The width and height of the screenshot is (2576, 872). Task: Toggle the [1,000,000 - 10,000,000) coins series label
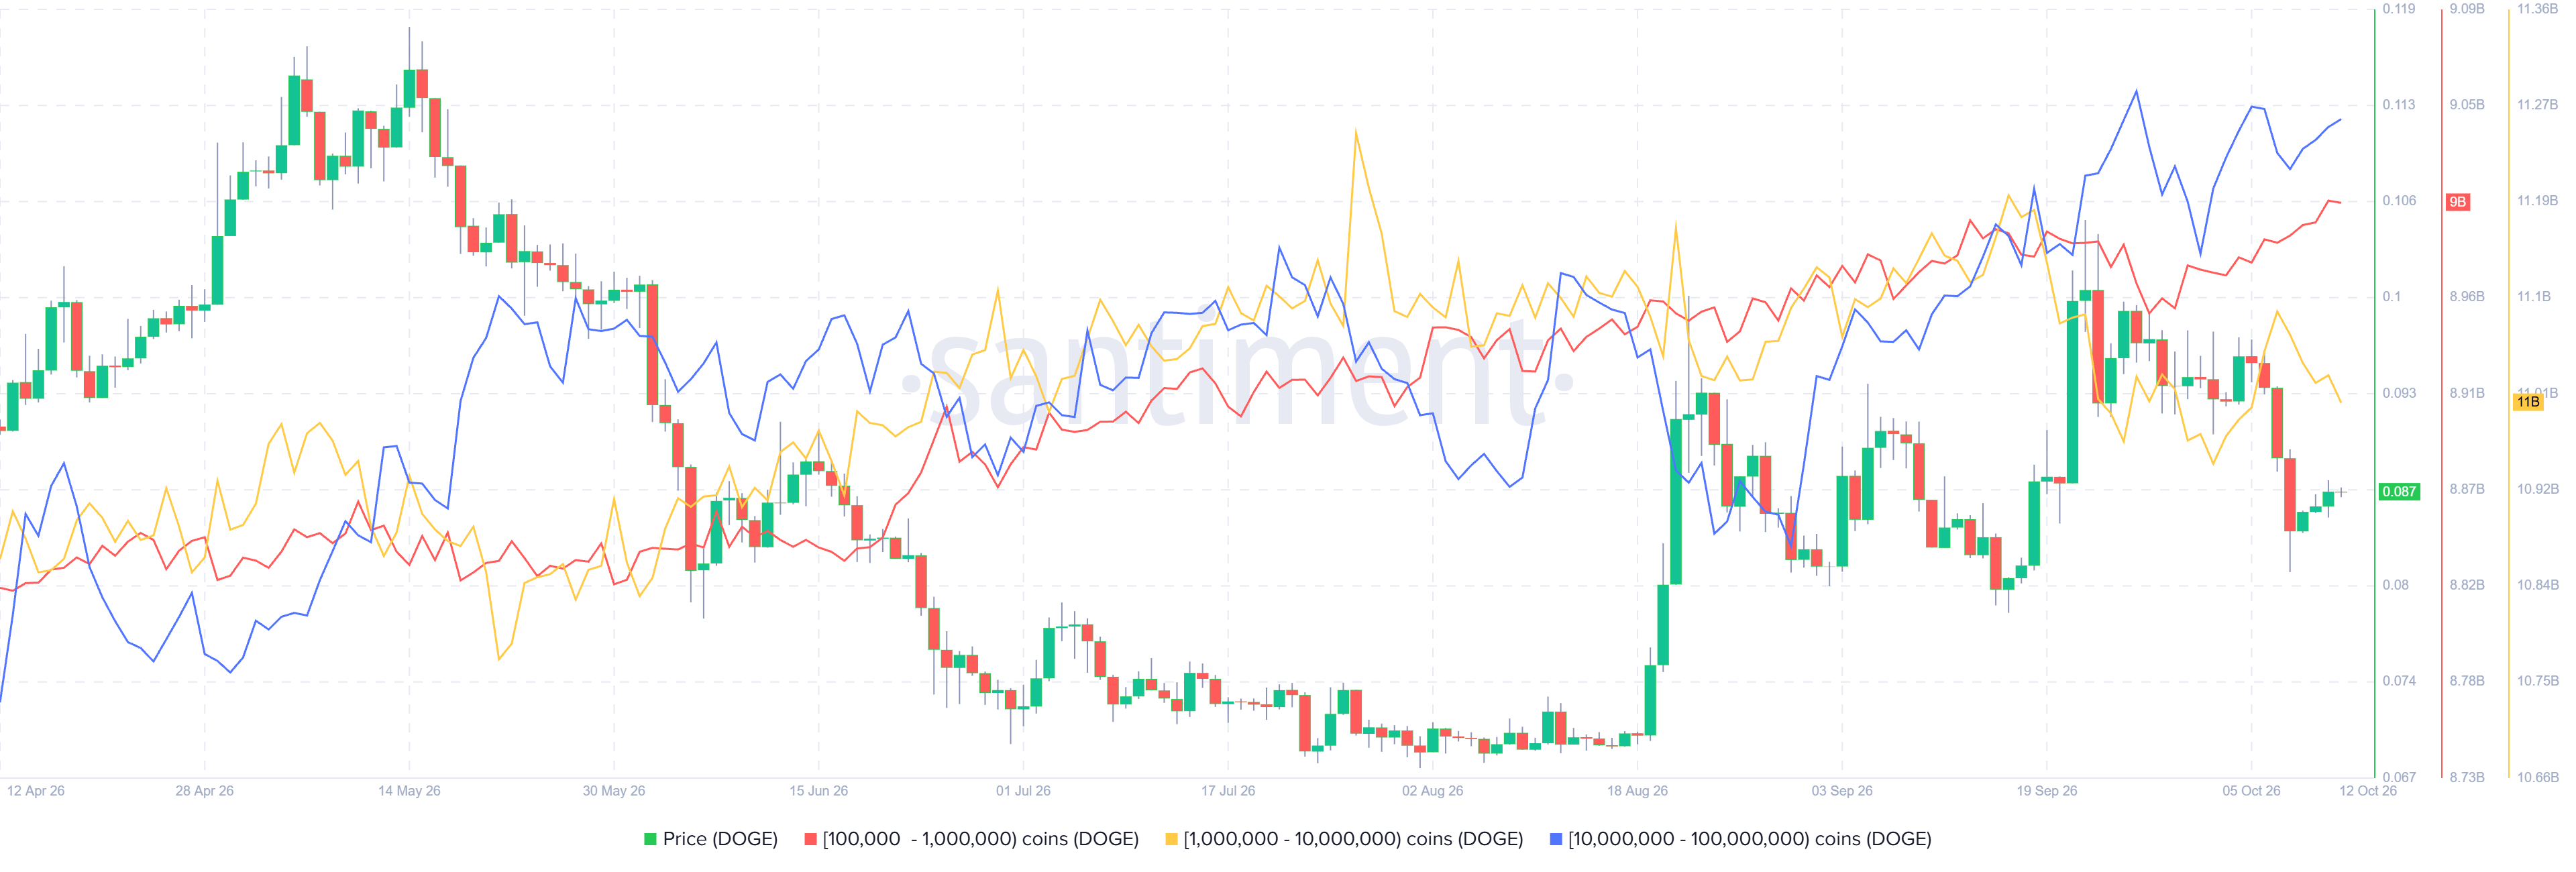(x=1353, y=839)
